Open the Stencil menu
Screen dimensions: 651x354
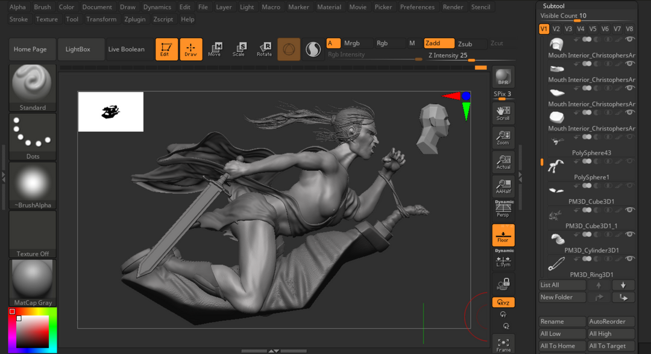(x=481, y=7)
